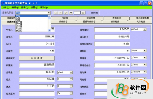This screenshot has height=99, width=153.
Task: Click the Go button
Action: [83, 13]
